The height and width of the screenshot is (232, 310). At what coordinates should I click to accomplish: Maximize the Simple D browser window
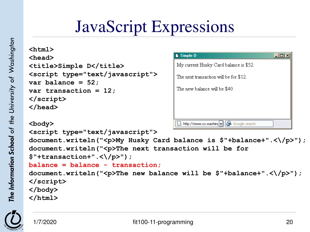tap(282, 56)
